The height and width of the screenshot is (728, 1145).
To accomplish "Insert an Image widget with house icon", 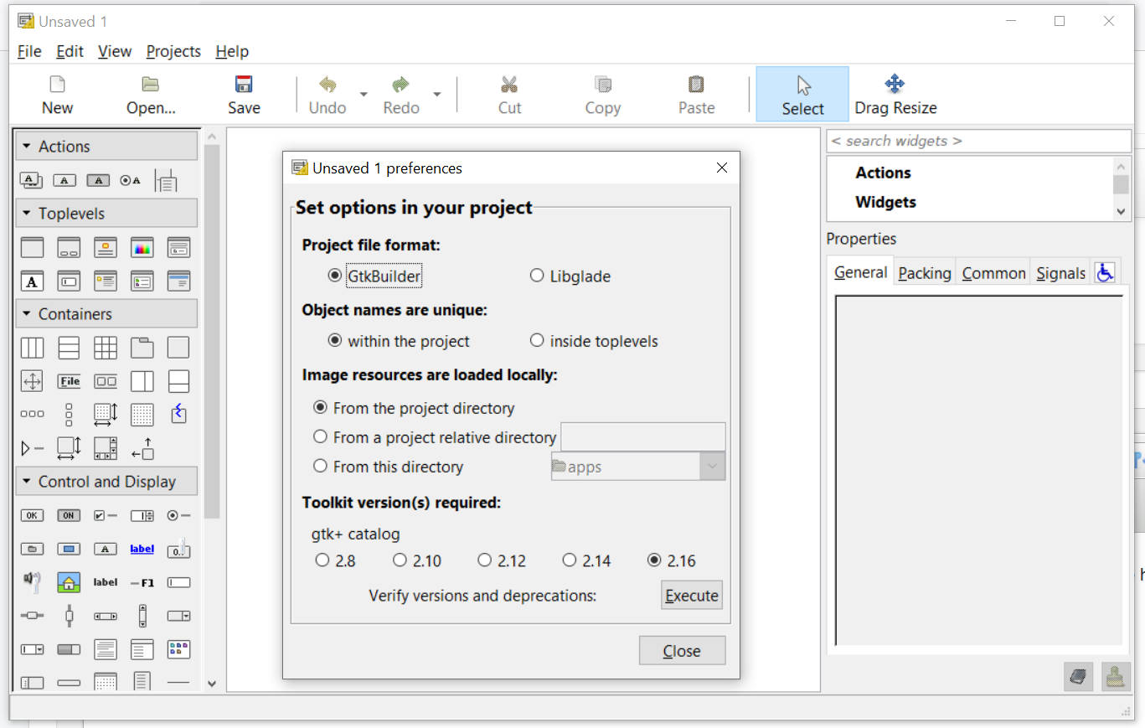I will coord(69,582).
